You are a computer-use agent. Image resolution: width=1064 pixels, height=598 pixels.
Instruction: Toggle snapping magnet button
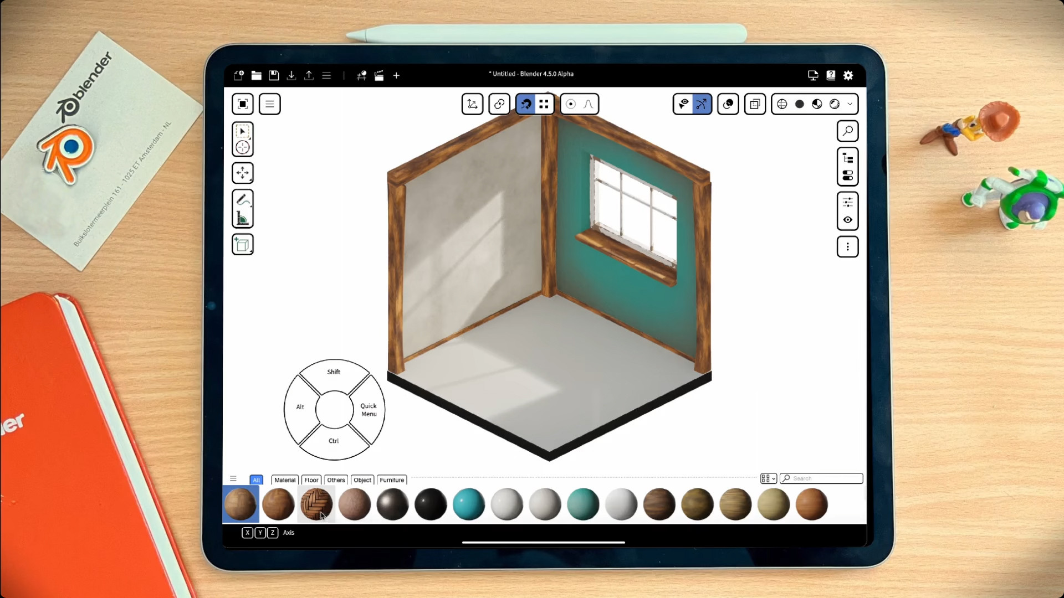pos(526,104)
